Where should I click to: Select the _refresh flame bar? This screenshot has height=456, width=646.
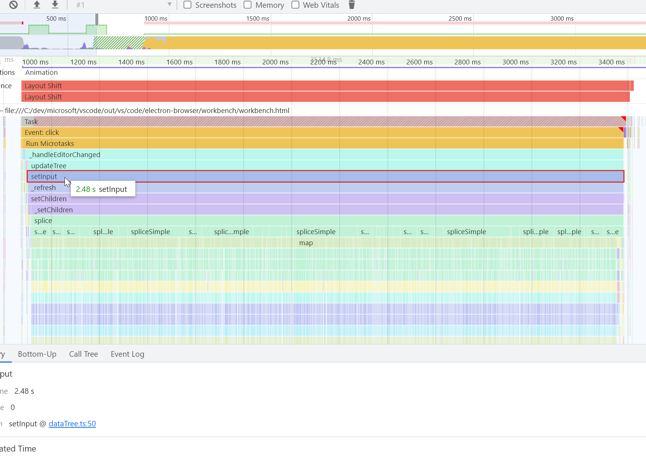click(325, 188)
